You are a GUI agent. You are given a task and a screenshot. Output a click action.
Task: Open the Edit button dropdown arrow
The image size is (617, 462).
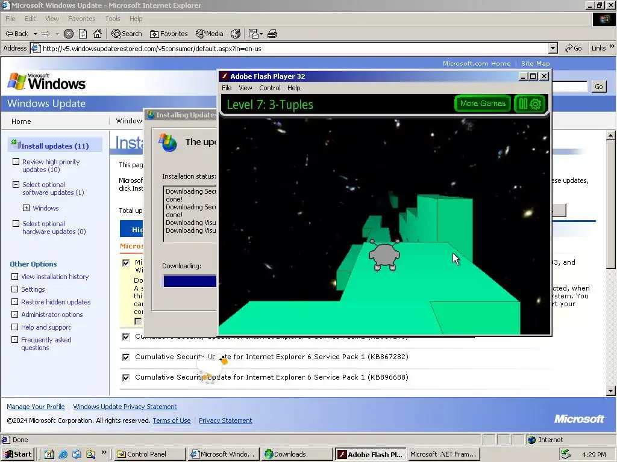261,34
